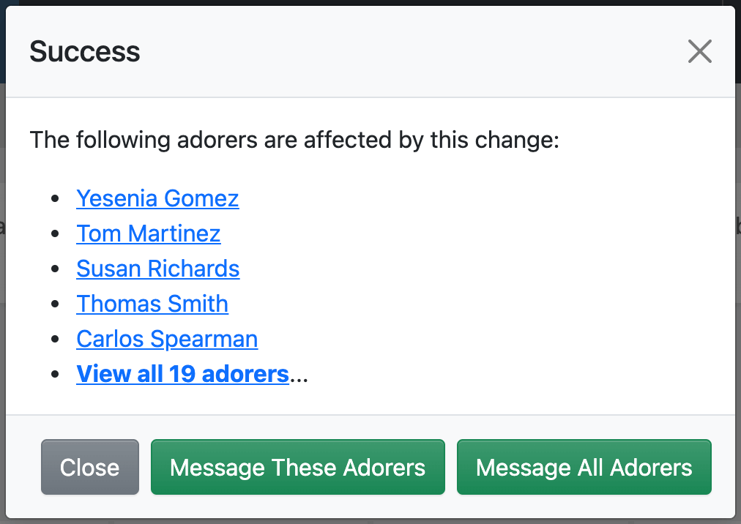This screenshot has height=524, width=741.
Task: Follow the second list link, Tom Martinez
Action: coord(148,233)
